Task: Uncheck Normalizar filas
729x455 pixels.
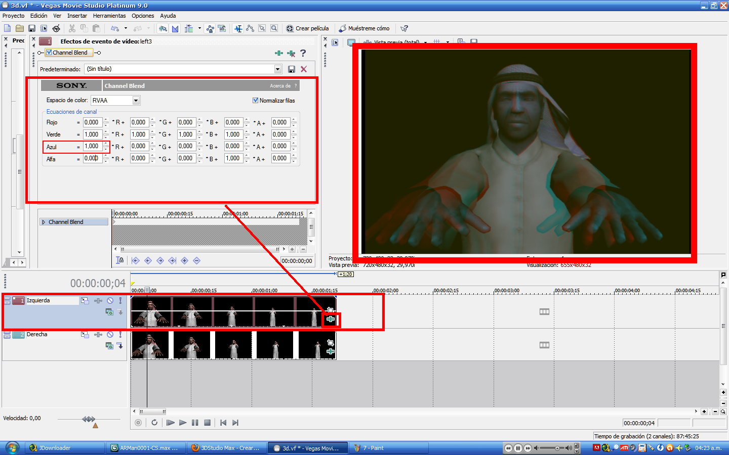Action: [256, 100]
